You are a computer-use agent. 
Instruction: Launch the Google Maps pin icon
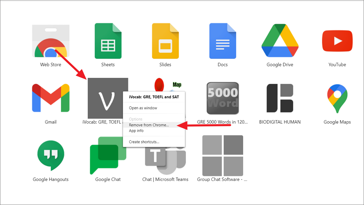(337, 98)
